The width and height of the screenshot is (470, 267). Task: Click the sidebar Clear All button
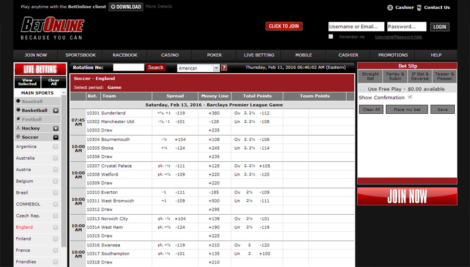(x=53, y=82)
